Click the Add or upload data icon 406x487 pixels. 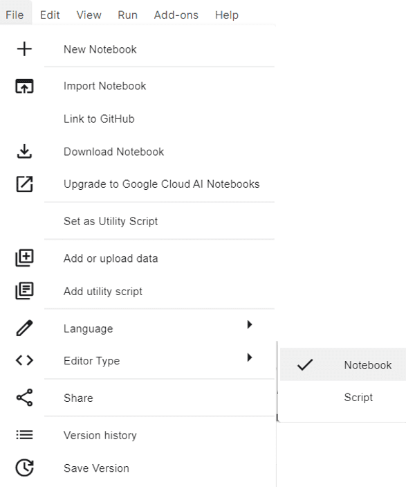pyautogui.click(x=24, y=258)
